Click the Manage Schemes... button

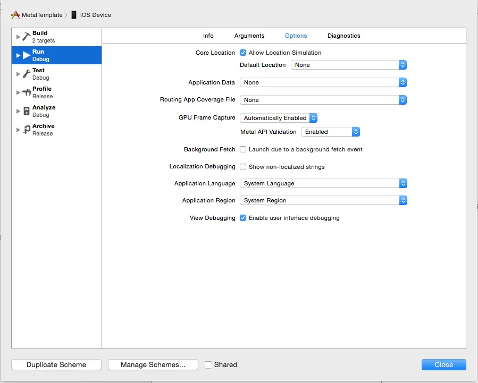(x=153, y=365)
